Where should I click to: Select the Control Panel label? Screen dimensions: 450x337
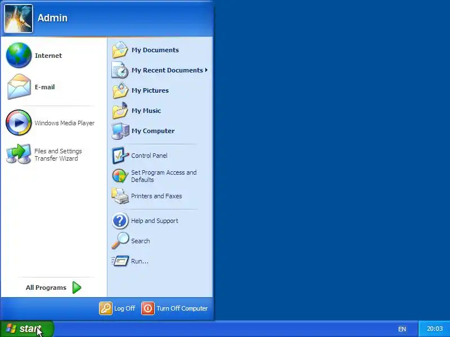coord(149,156)
